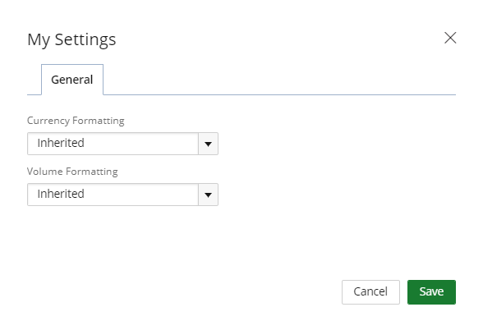Click the green Save button
Viewport: 483px width, 330px height.
tap(431, 292)
